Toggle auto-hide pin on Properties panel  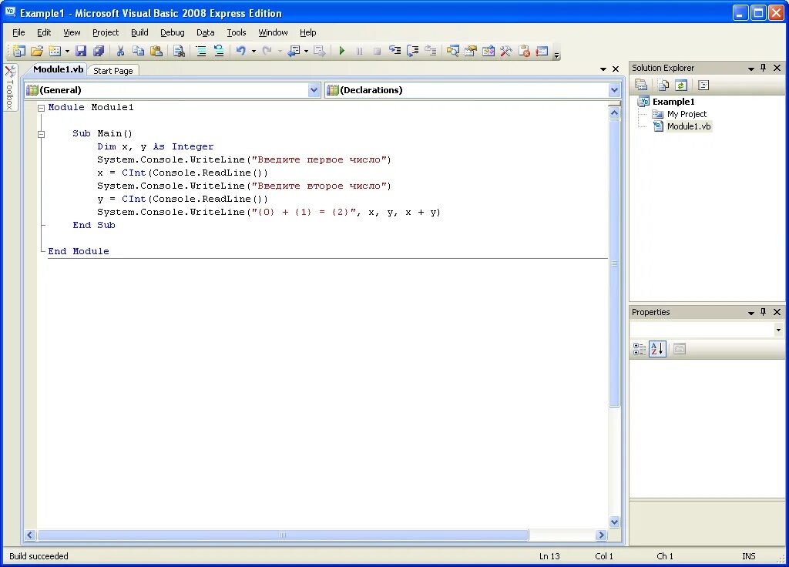click(764, 312)
